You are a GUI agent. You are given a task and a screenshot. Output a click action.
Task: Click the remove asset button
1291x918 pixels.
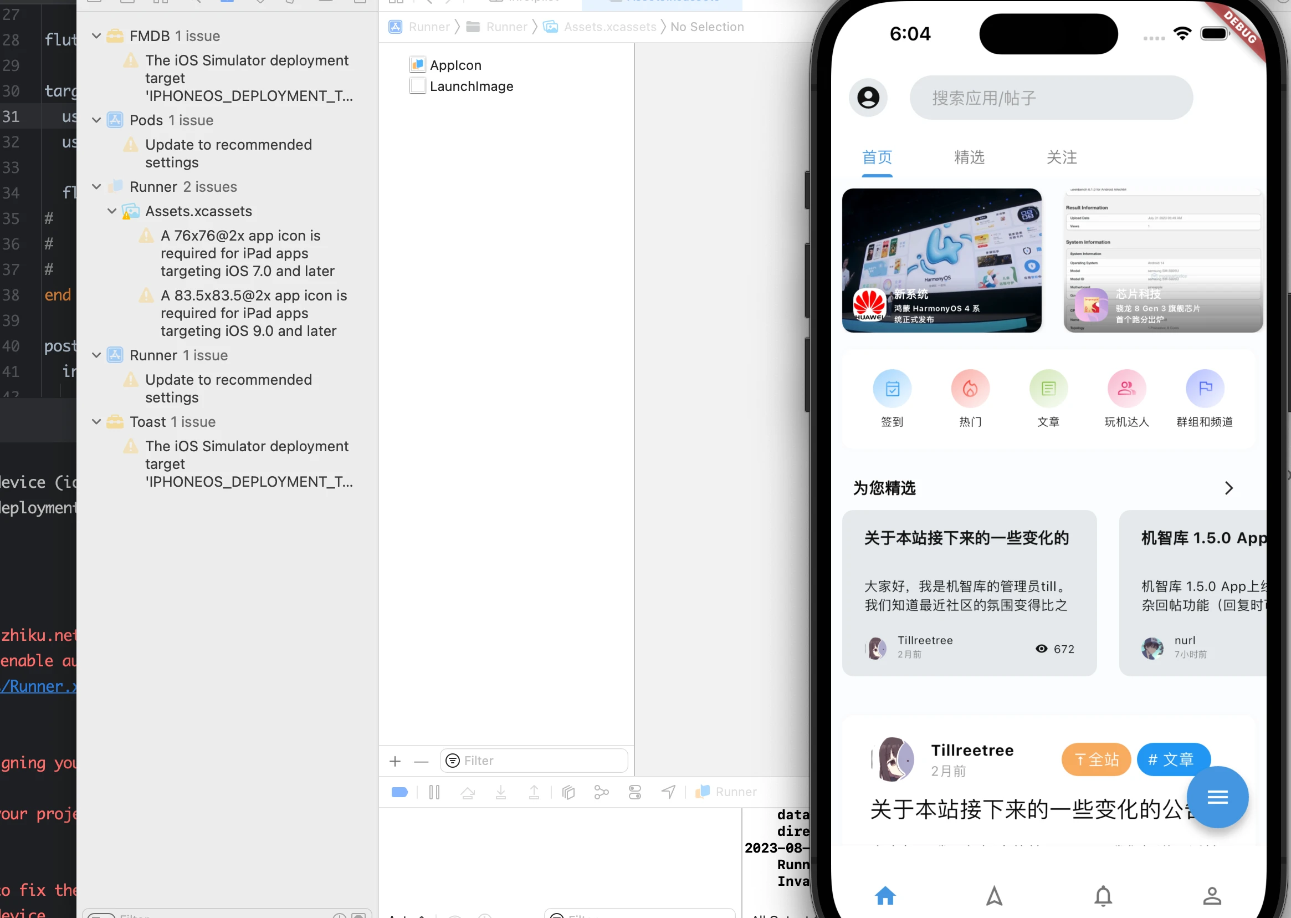(x=422, y=760)
